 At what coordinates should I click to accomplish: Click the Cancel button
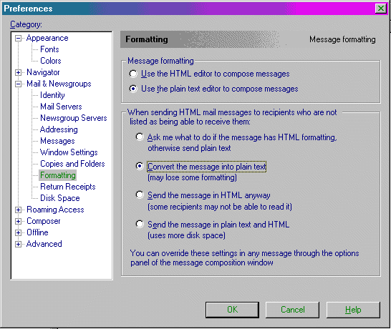point(292,310)
